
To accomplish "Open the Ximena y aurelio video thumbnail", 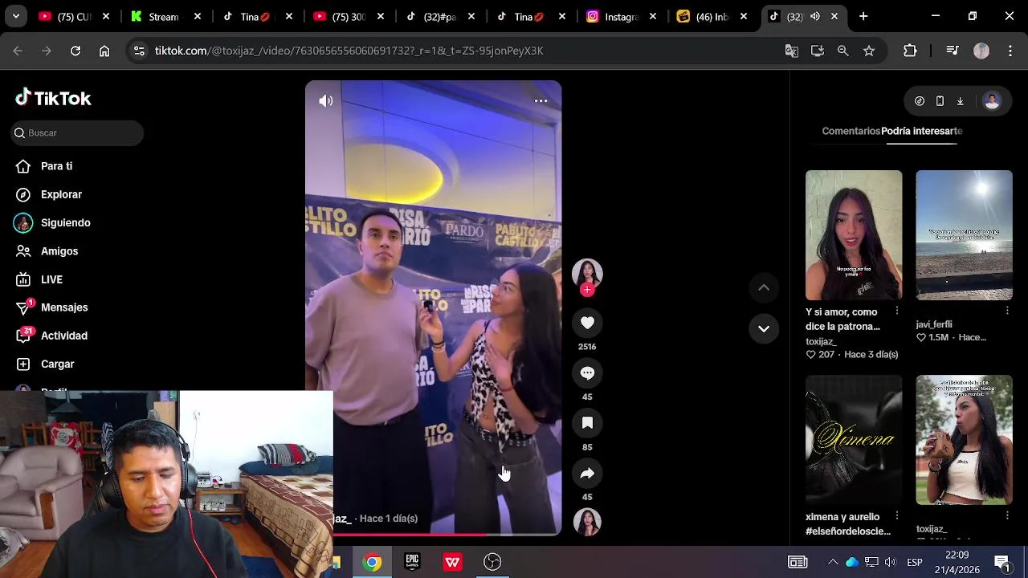I will click(854, 440).
